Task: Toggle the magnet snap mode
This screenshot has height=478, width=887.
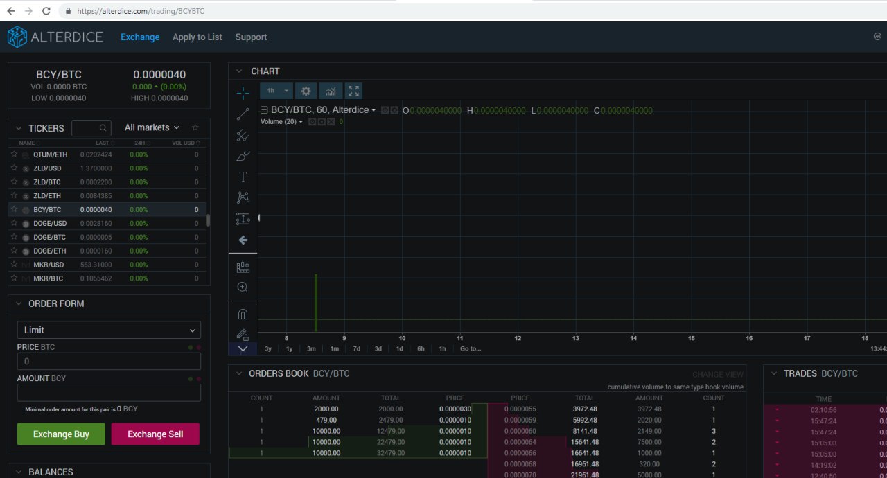Action: click(x=243, y=315)
